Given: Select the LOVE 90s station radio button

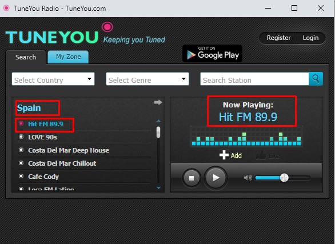Looking at the screenshot, I should (x=21, y=137).
